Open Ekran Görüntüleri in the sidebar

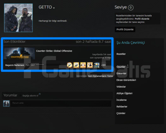(x=126, y=80)
